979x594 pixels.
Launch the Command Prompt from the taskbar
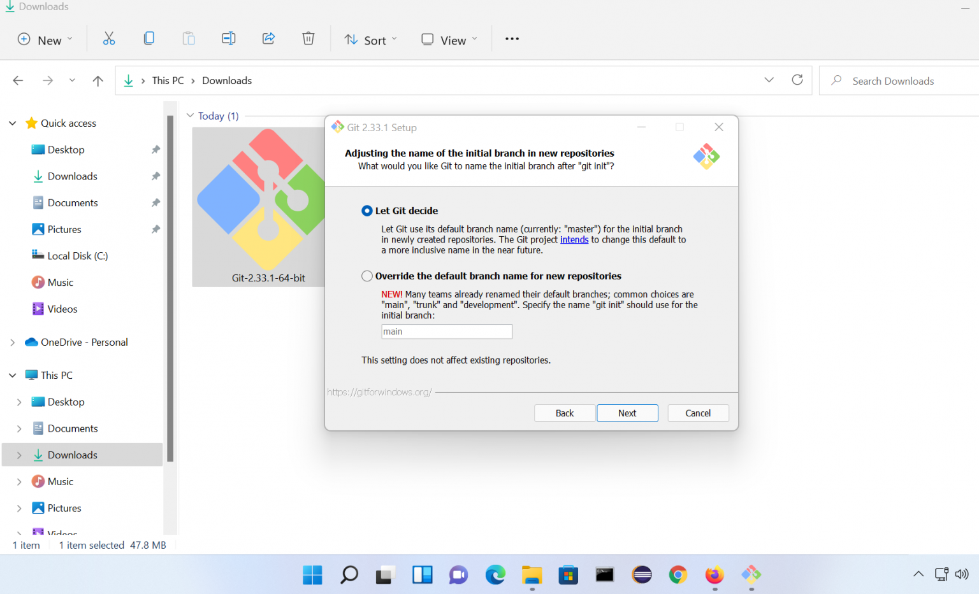[x=604, y=574]
